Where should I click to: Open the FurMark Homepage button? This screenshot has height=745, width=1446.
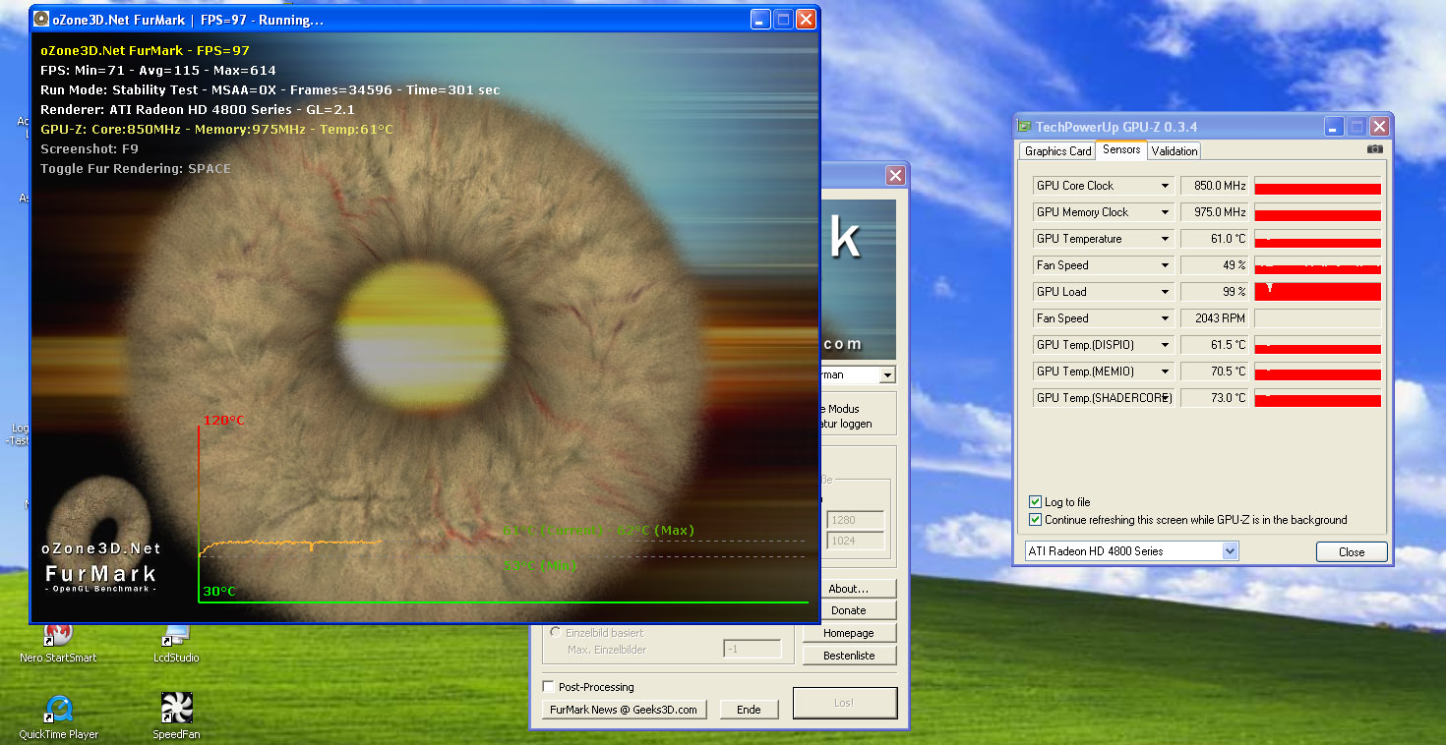click(849, 633)
